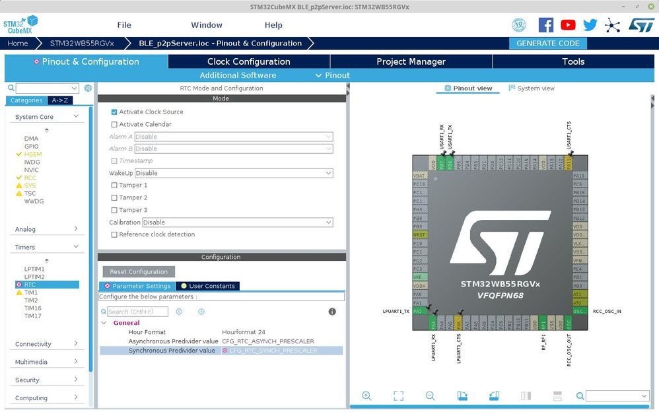Rotate chip clockwise icon
The image size is (659, 414).
(x=462, y=396)
